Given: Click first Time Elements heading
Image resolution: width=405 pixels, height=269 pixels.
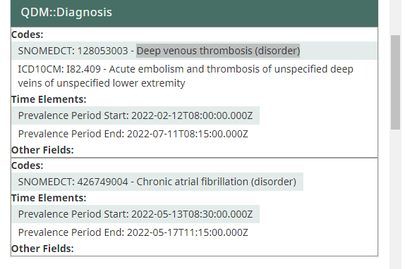Looking at the screenshot, I should [49, 99].
